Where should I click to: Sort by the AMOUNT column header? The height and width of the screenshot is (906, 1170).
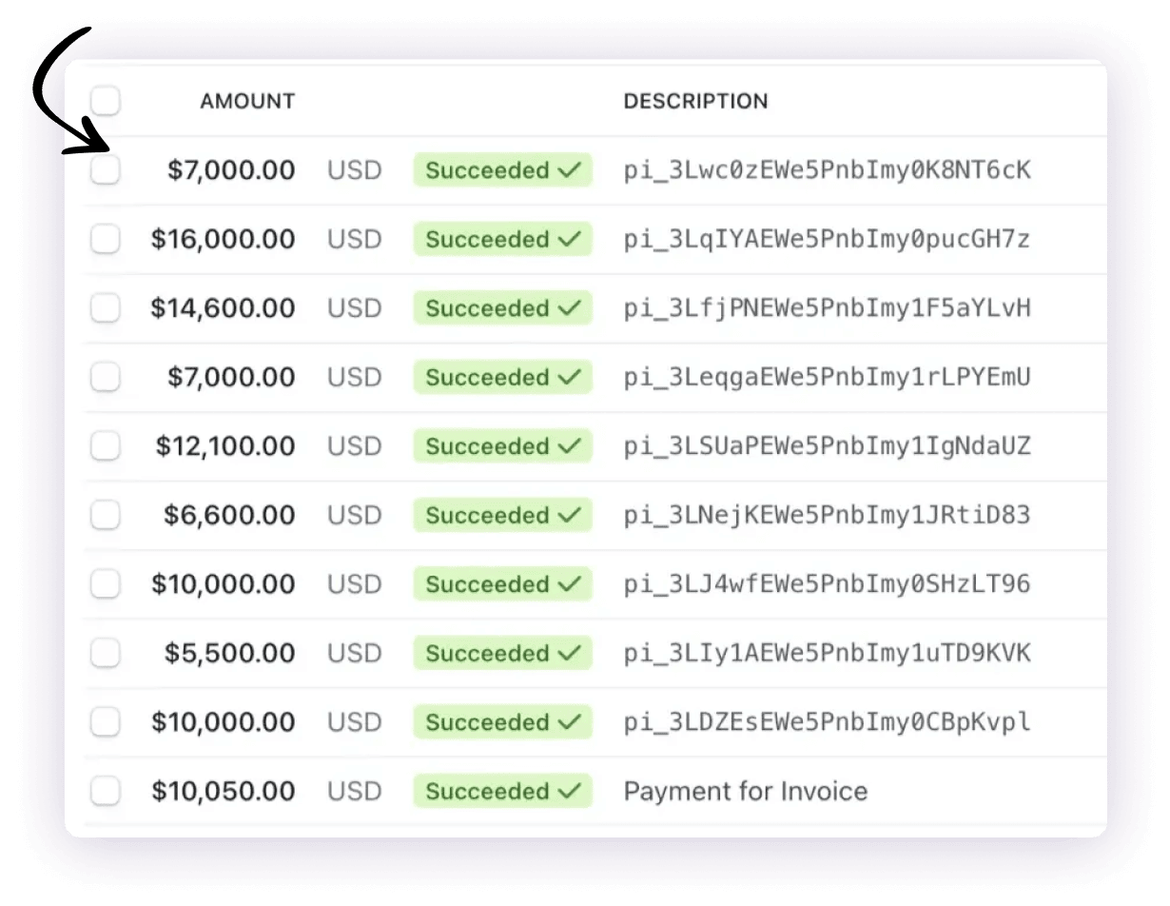click(247, 101)
